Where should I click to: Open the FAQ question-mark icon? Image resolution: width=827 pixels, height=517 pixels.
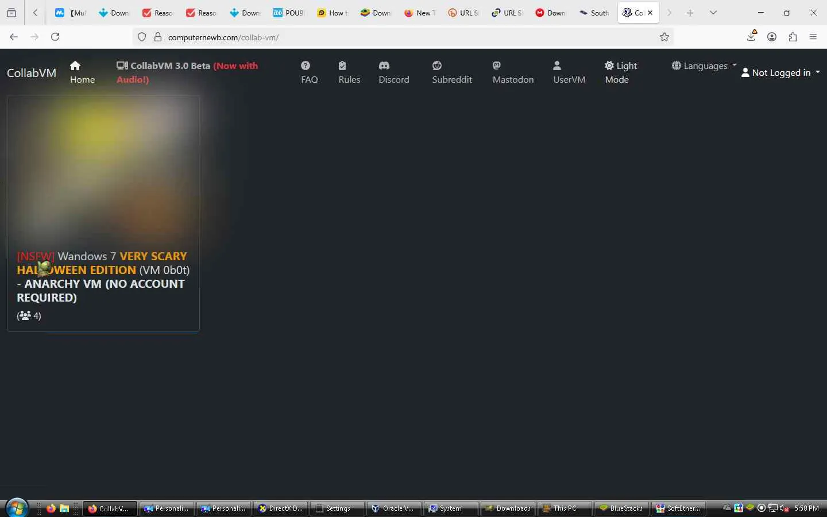306,65
